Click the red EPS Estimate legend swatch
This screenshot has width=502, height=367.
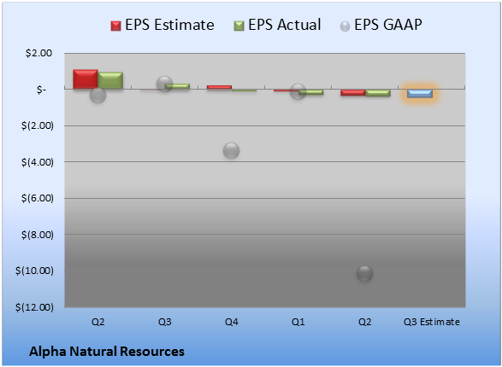pos(116,26)
